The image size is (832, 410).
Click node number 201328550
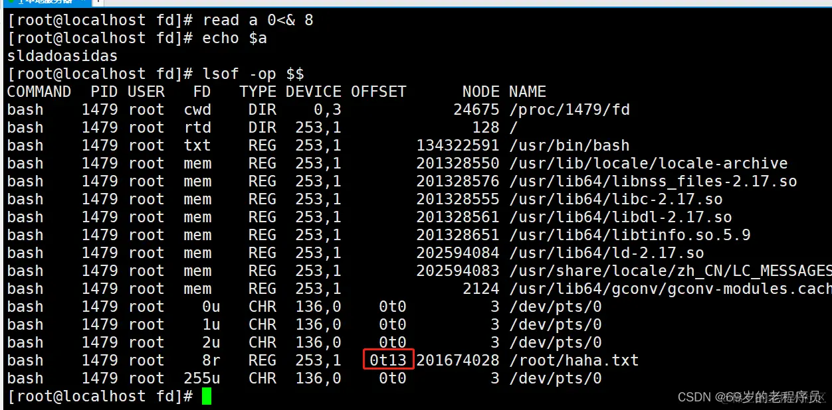point(458,164)
